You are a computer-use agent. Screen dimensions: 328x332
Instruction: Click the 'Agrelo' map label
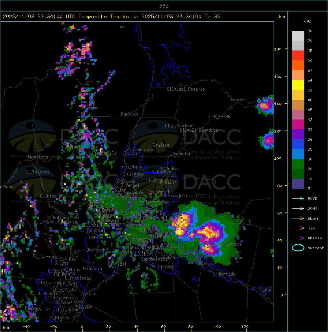[96, 237]
